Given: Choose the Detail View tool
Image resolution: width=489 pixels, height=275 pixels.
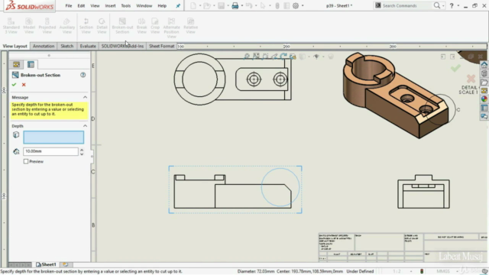Looking at the screenshot, I should (x=102, y=26).
